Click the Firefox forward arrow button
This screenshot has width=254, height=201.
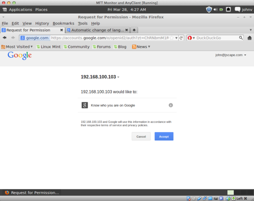pyautogui.click(x=13, y=38)
